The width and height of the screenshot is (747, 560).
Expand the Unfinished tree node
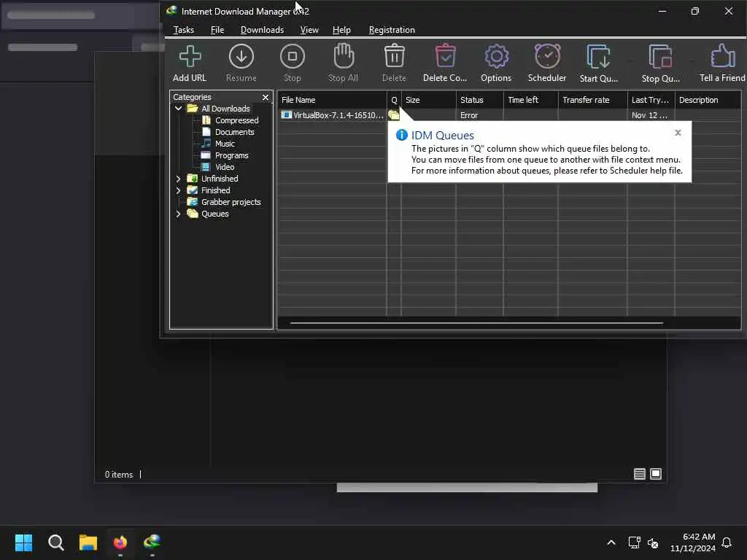178,179
